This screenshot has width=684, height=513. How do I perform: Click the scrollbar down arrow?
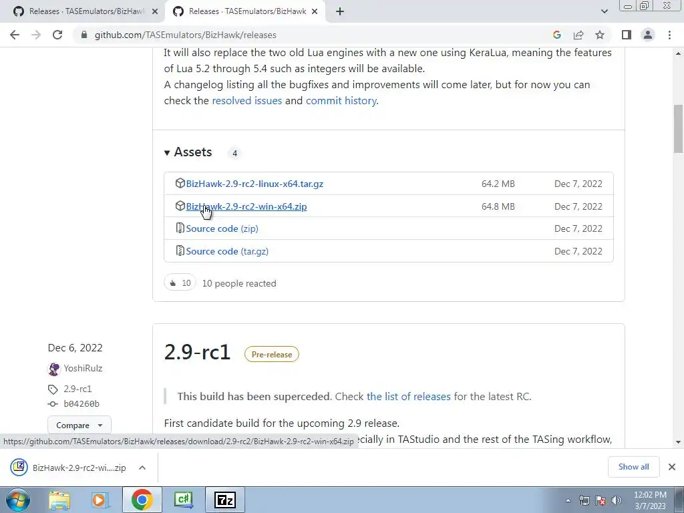[x=678, y=442]
